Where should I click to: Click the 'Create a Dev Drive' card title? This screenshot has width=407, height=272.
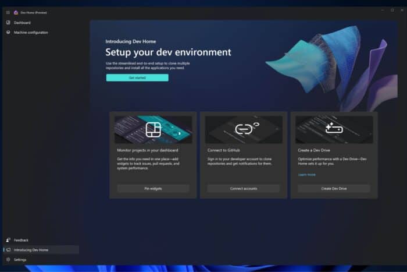[314, 150]
